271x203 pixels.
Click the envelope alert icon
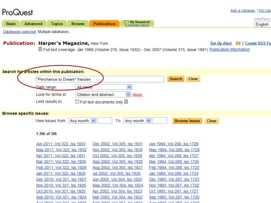tap(238, 43)
